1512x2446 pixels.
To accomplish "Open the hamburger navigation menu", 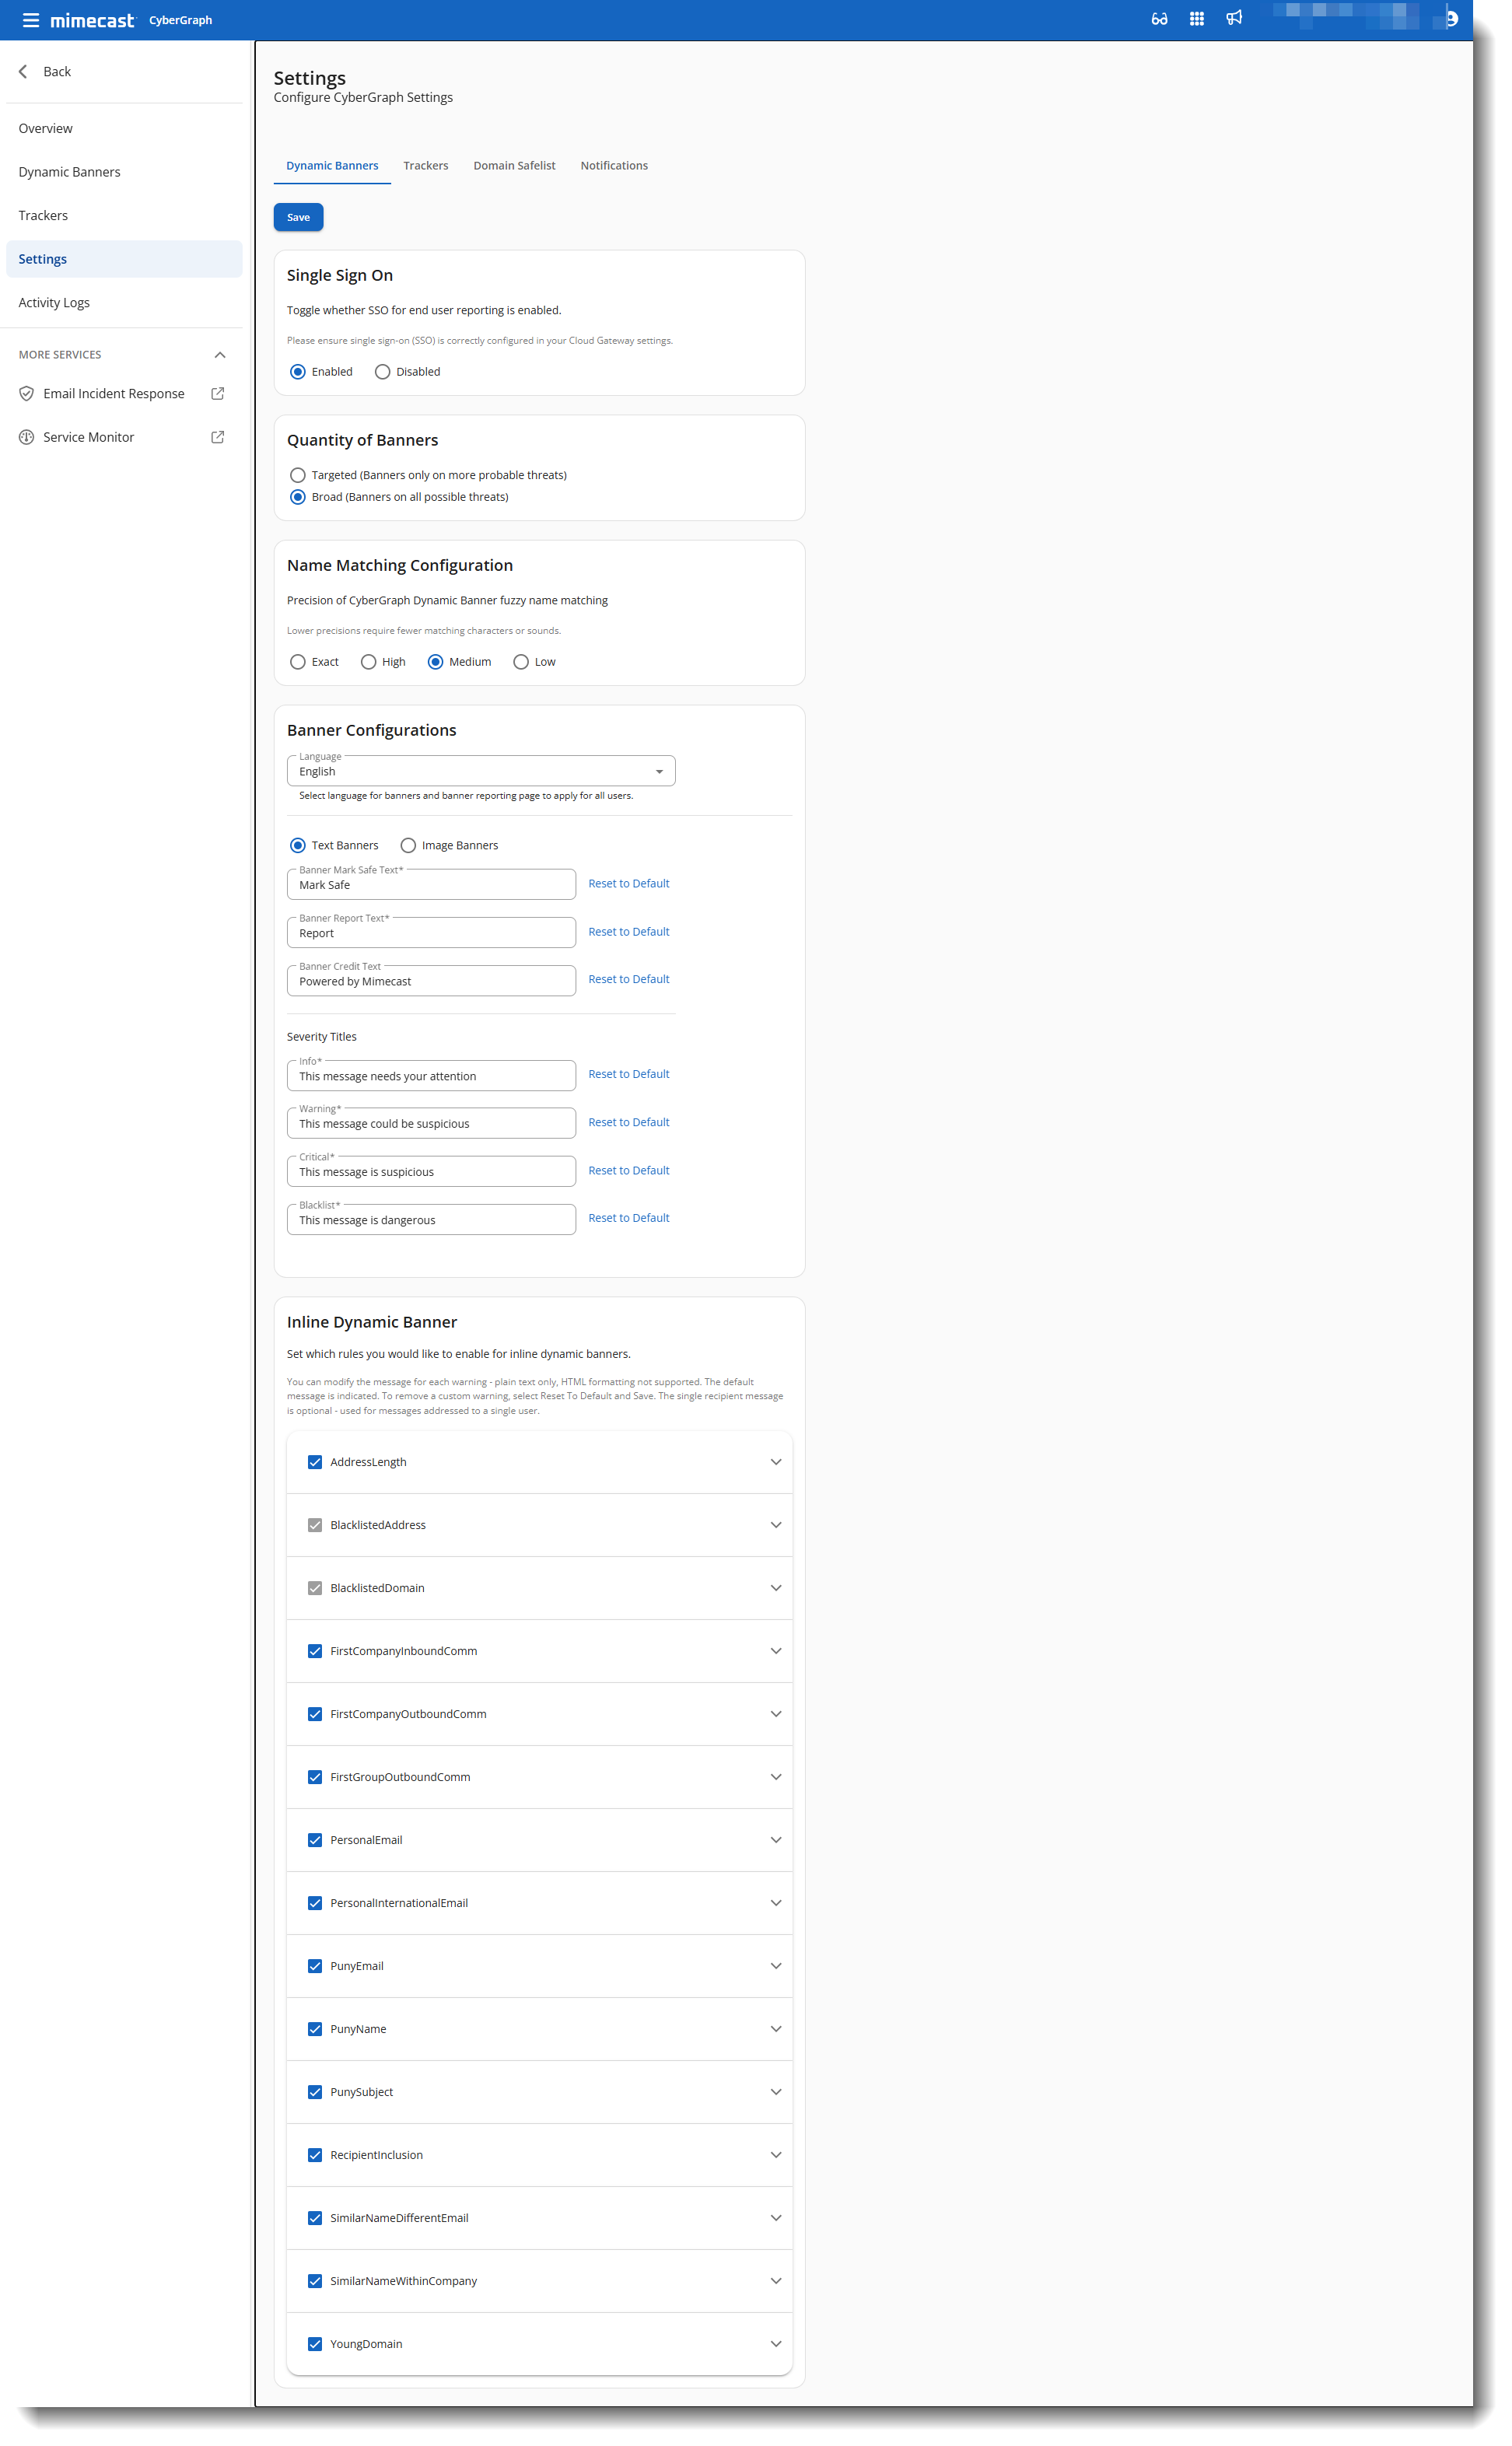I will 32,19.
